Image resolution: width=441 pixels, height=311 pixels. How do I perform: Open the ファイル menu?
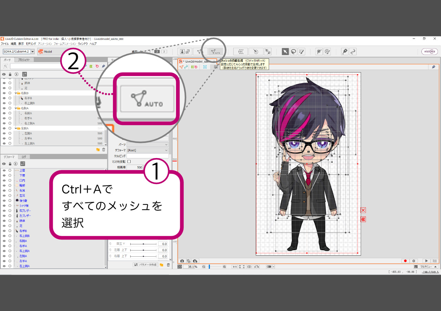point(4,44)
